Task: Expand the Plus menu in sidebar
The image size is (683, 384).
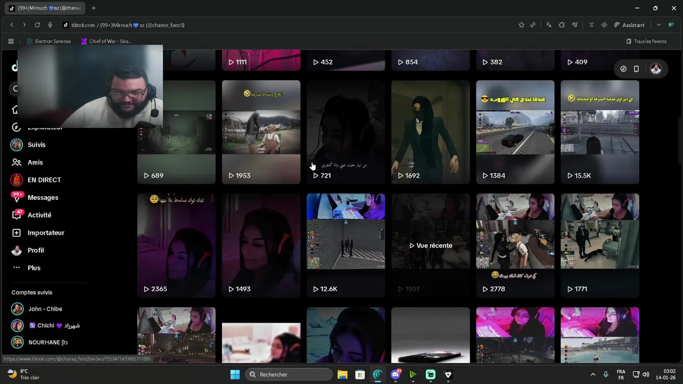Action: 34,268
